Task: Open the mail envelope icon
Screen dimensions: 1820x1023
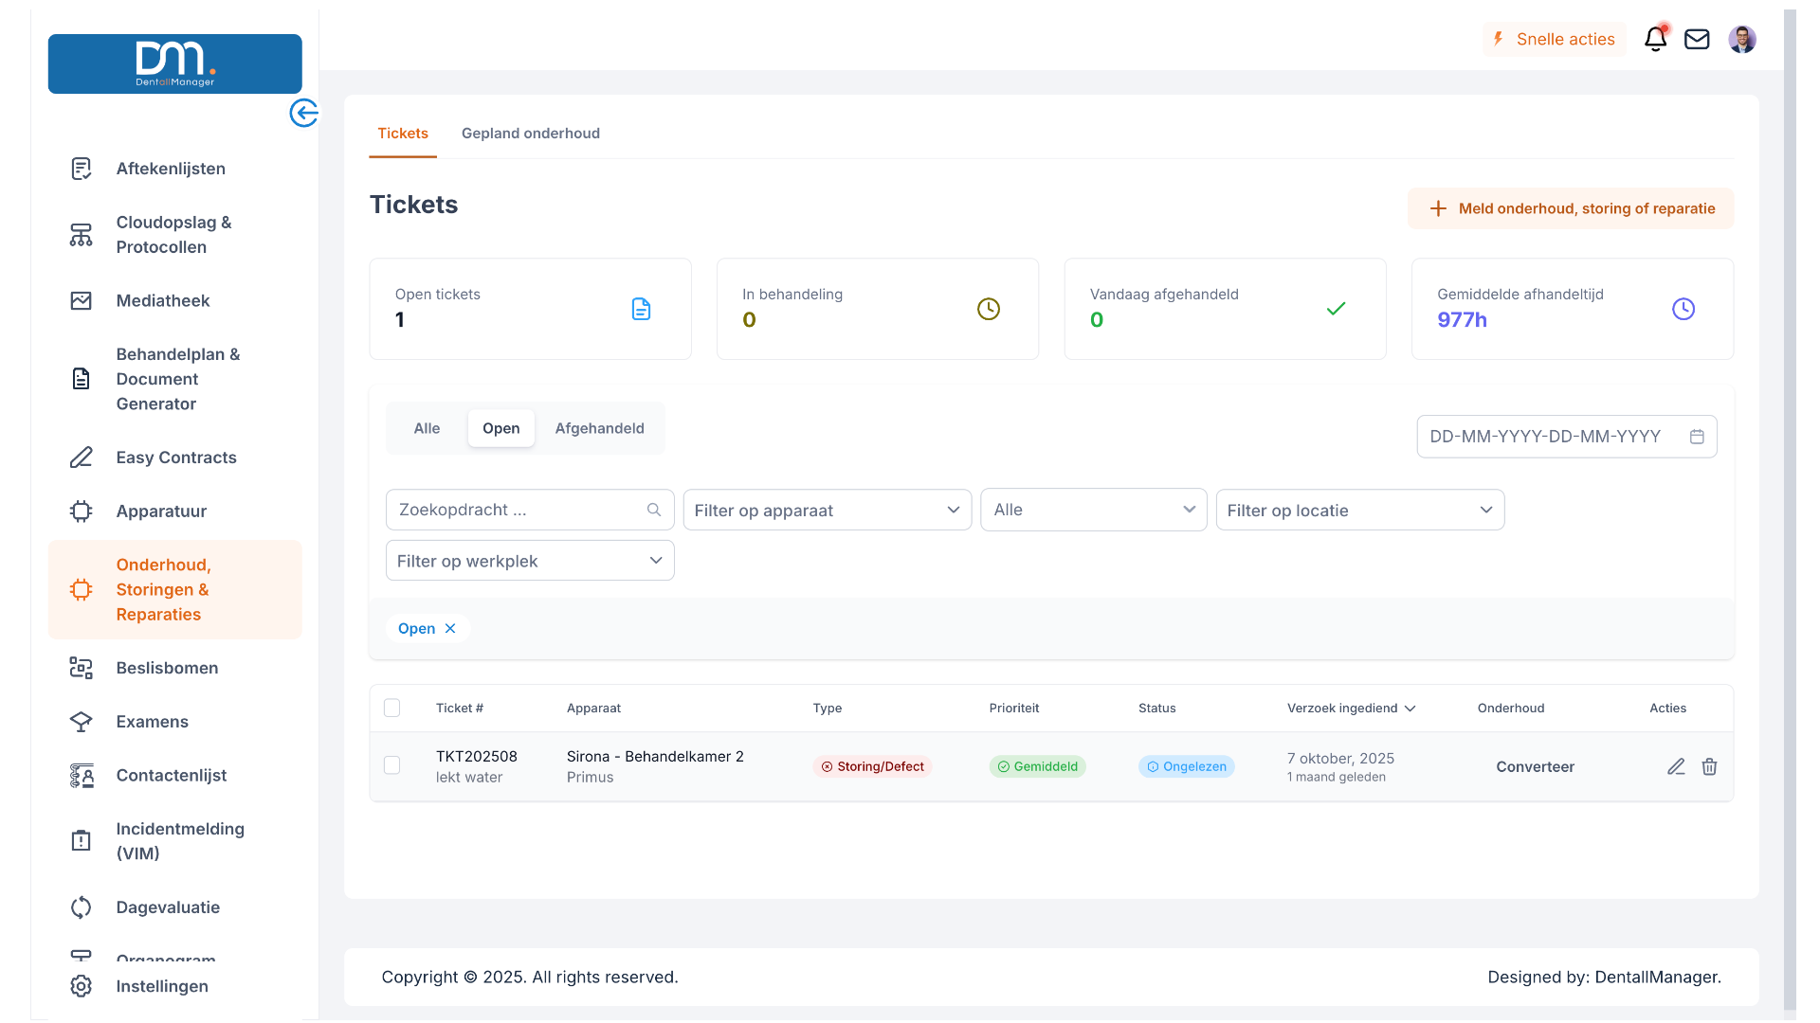Action: 1697,39
